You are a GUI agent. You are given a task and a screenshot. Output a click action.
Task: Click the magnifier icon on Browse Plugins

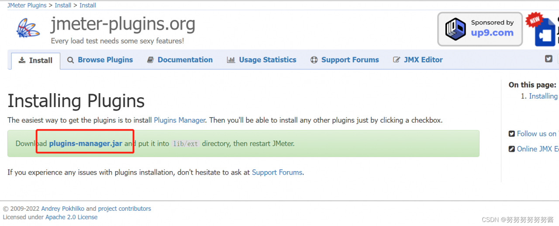70,60
